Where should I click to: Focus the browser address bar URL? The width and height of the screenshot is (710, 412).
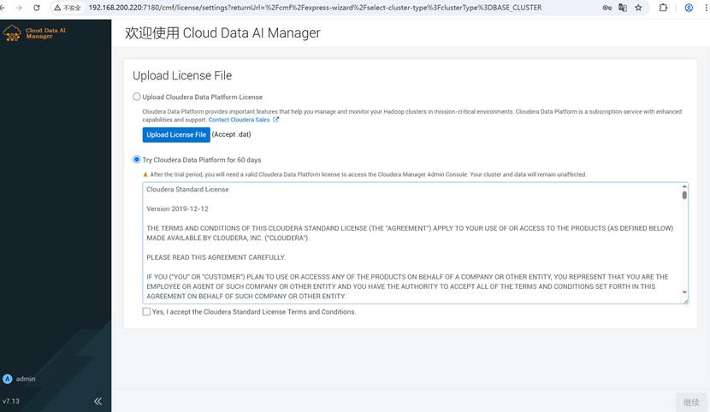coord(315,8)
